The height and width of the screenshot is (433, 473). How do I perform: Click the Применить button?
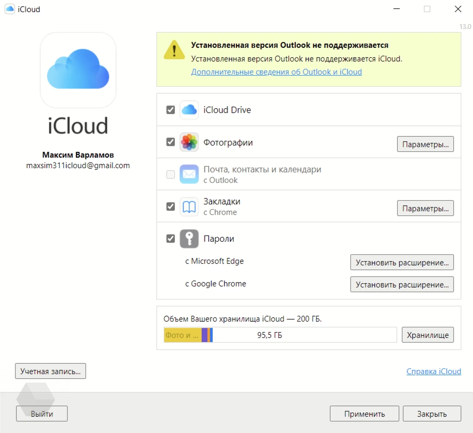[364, 414]
